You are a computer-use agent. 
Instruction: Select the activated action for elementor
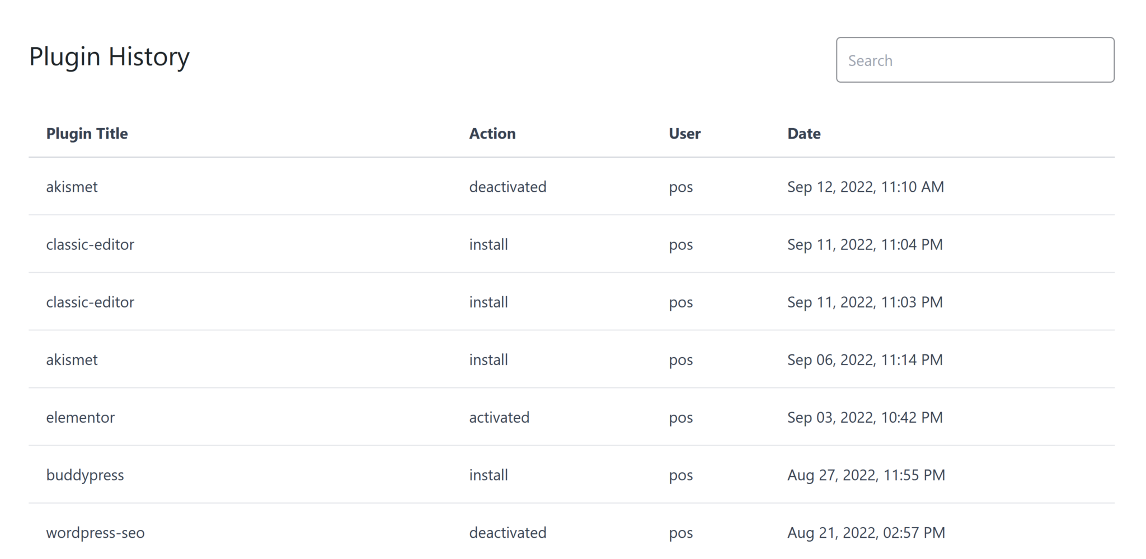[499, 417]
